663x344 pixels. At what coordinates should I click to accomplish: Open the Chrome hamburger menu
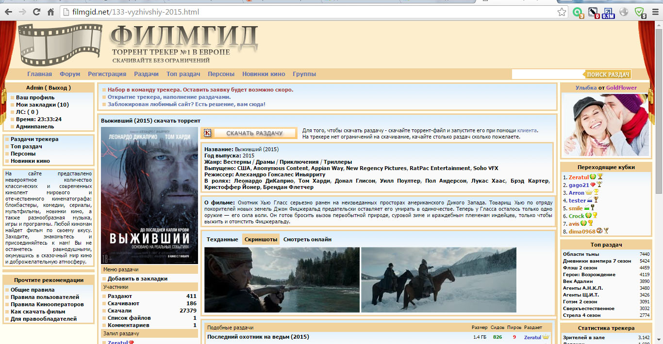(x=655, y=12)
